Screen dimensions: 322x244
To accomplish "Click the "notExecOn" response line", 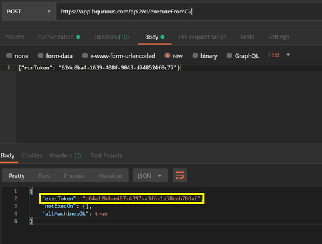I will coord(67,206).
